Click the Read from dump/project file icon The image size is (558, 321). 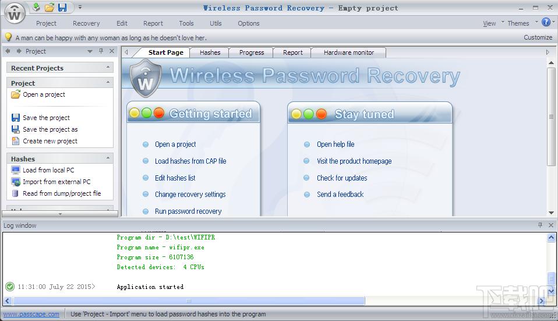coord(15,193)
